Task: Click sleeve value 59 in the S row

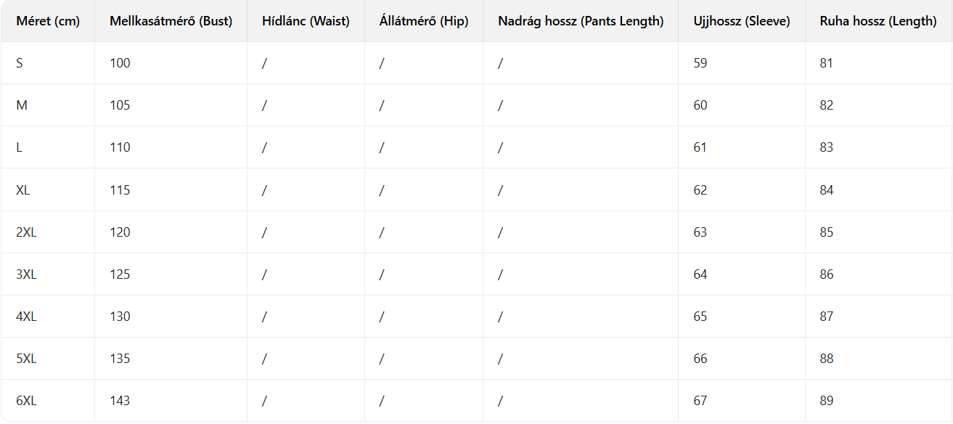Action: click(700, 63)
